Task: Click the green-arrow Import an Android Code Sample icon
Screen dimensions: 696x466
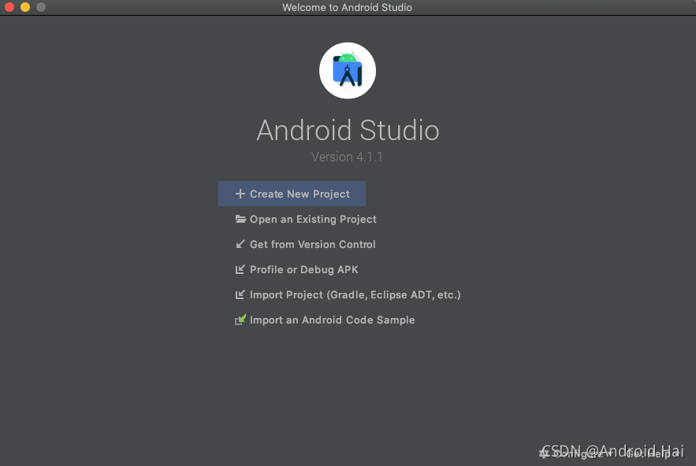Action: (x=240, y=320)
